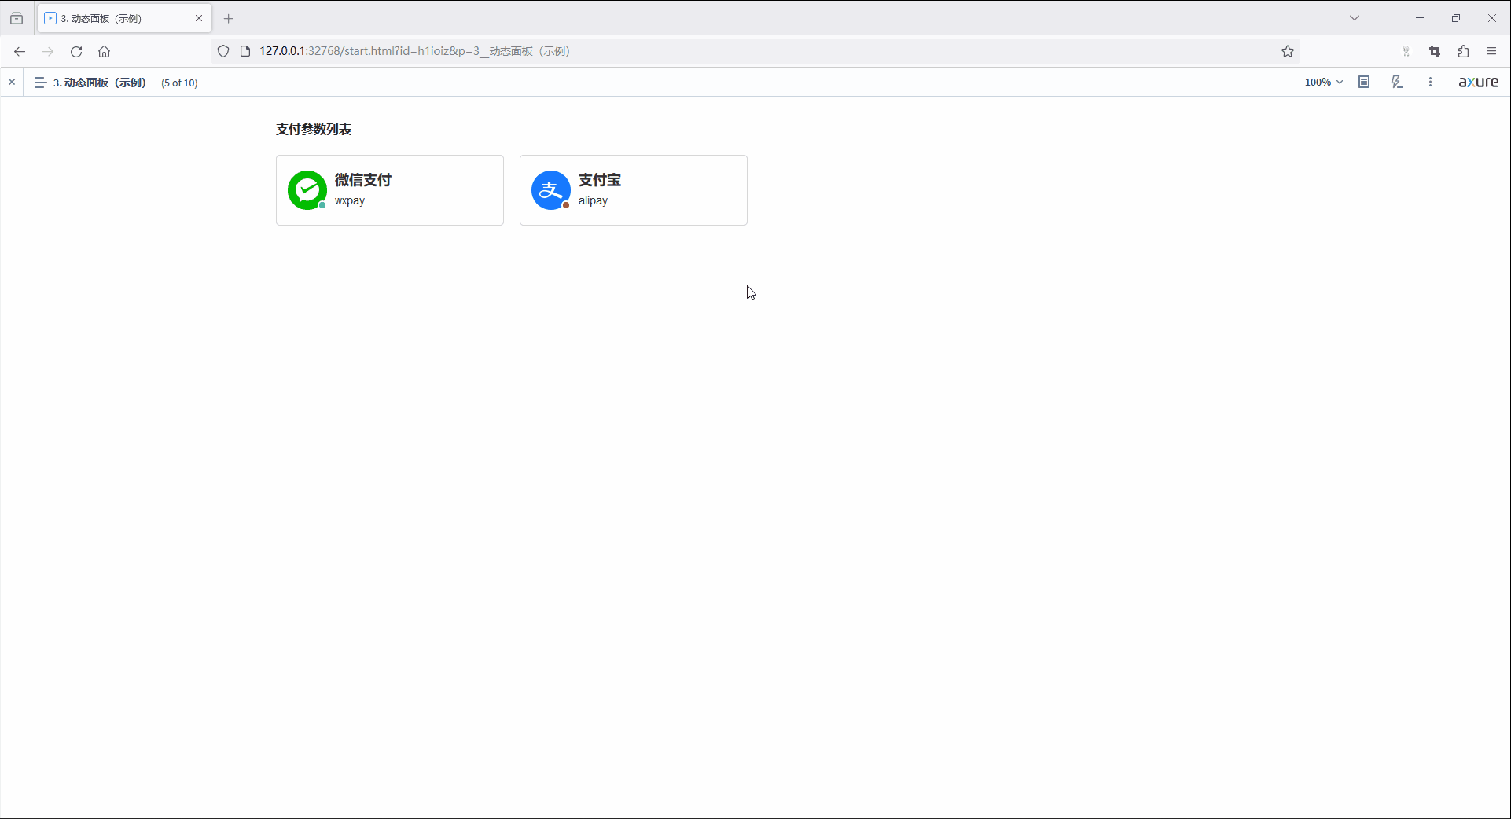The height and width of the screenshot is (819, 1511).
Task: Select the 支付宝 alipay card
Action: [660, 190]
